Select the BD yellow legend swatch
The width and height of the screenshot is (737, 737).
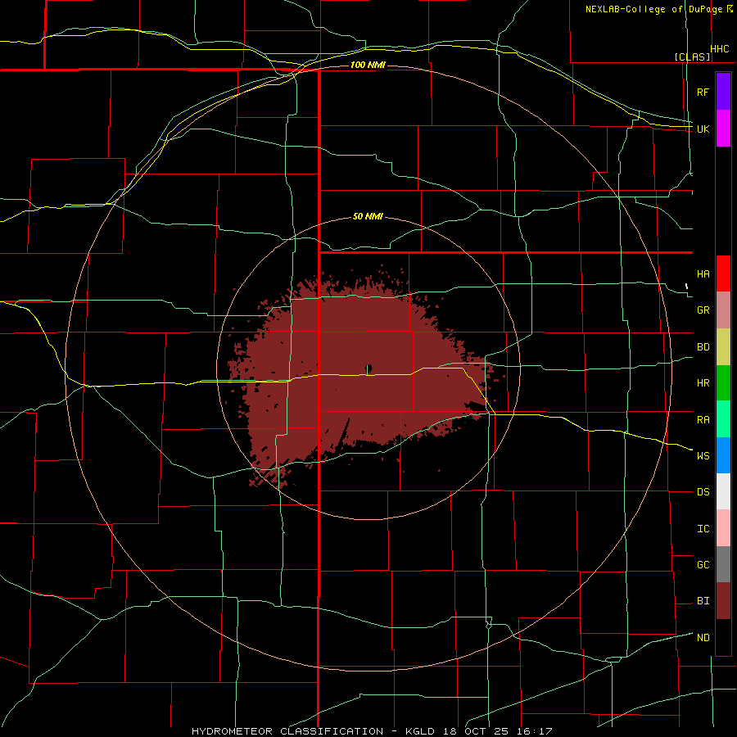click(723, 347)
